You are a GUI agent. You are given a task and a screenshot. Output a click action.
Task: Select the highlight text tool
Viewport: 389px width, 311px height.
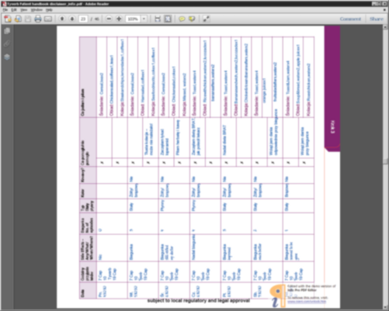pos(192,19)
